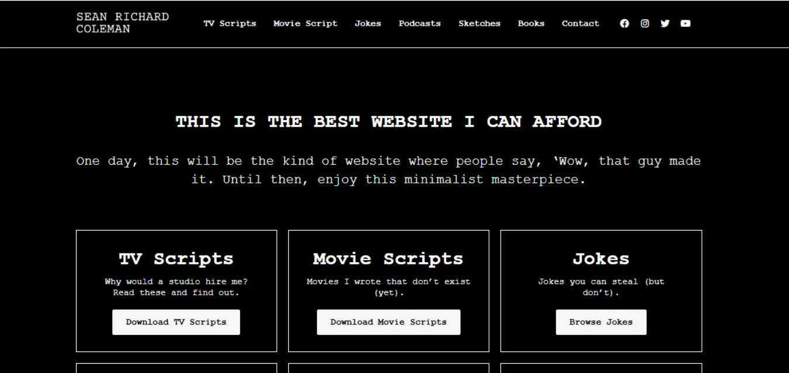Open the Twitter bird icon
This screenshot has height=373, width=789.
[665, 24]
